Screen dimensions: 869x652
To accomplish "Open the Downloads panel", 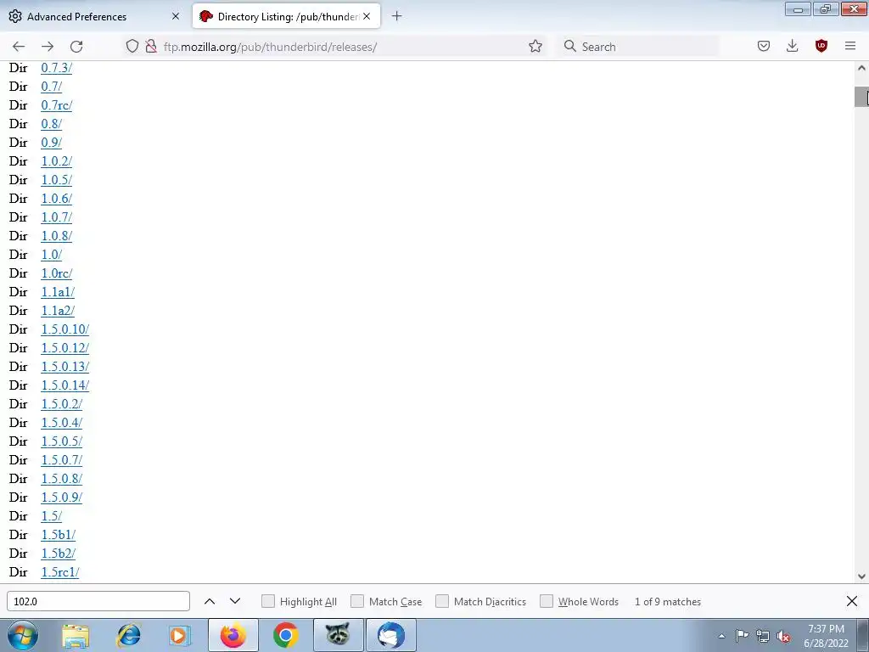I will (793, 47).
